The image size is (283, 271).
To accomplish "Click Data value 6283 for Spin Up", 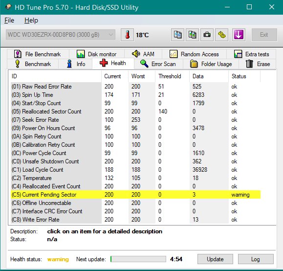I will pos(198,95).
